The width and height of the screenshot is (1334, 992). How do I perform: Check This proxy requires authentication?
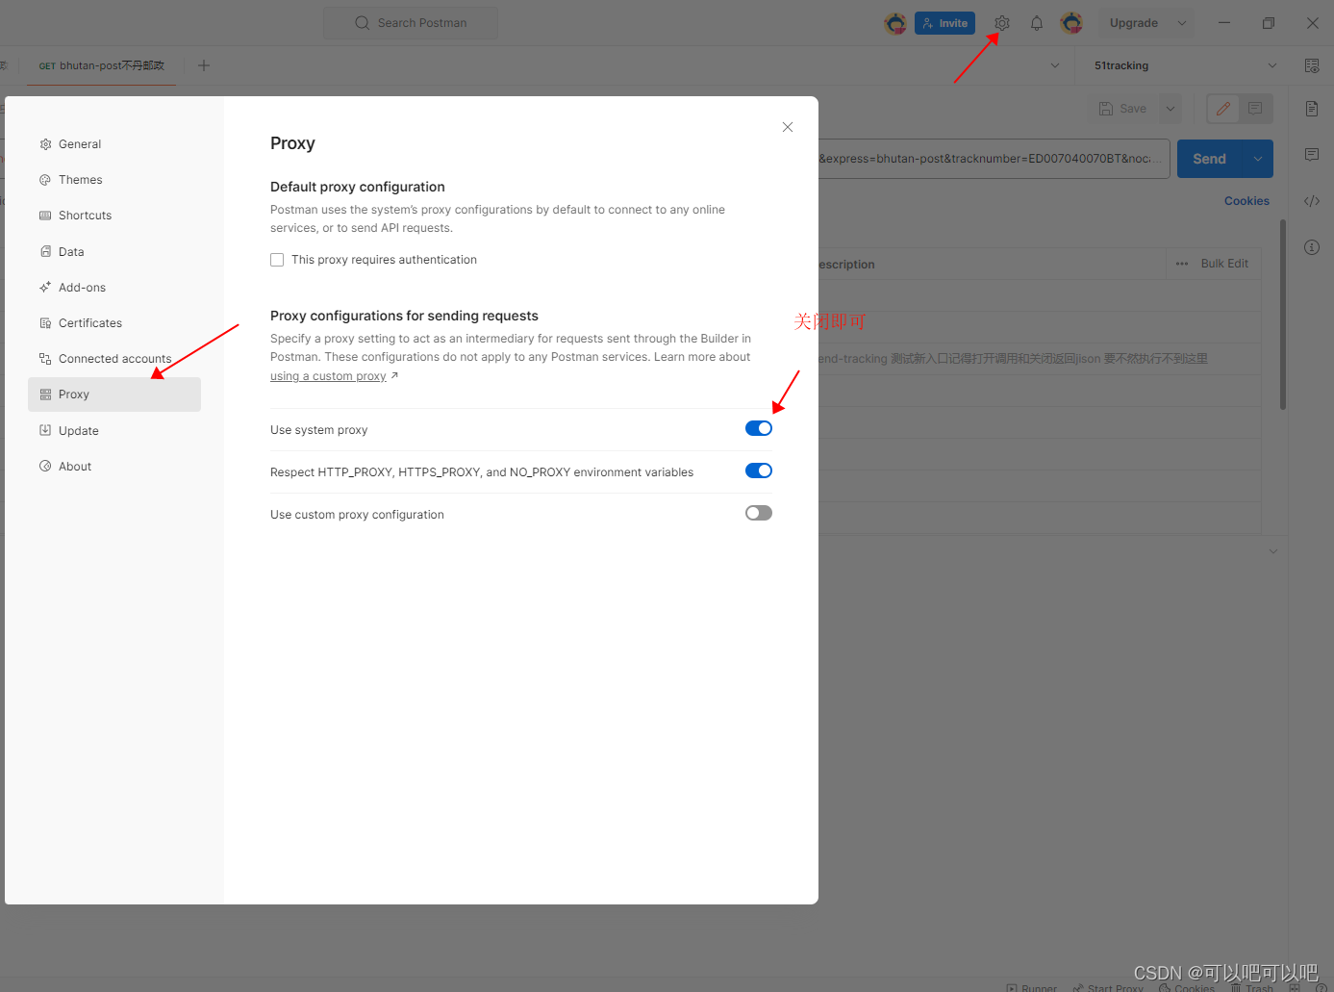coord(277,260)
